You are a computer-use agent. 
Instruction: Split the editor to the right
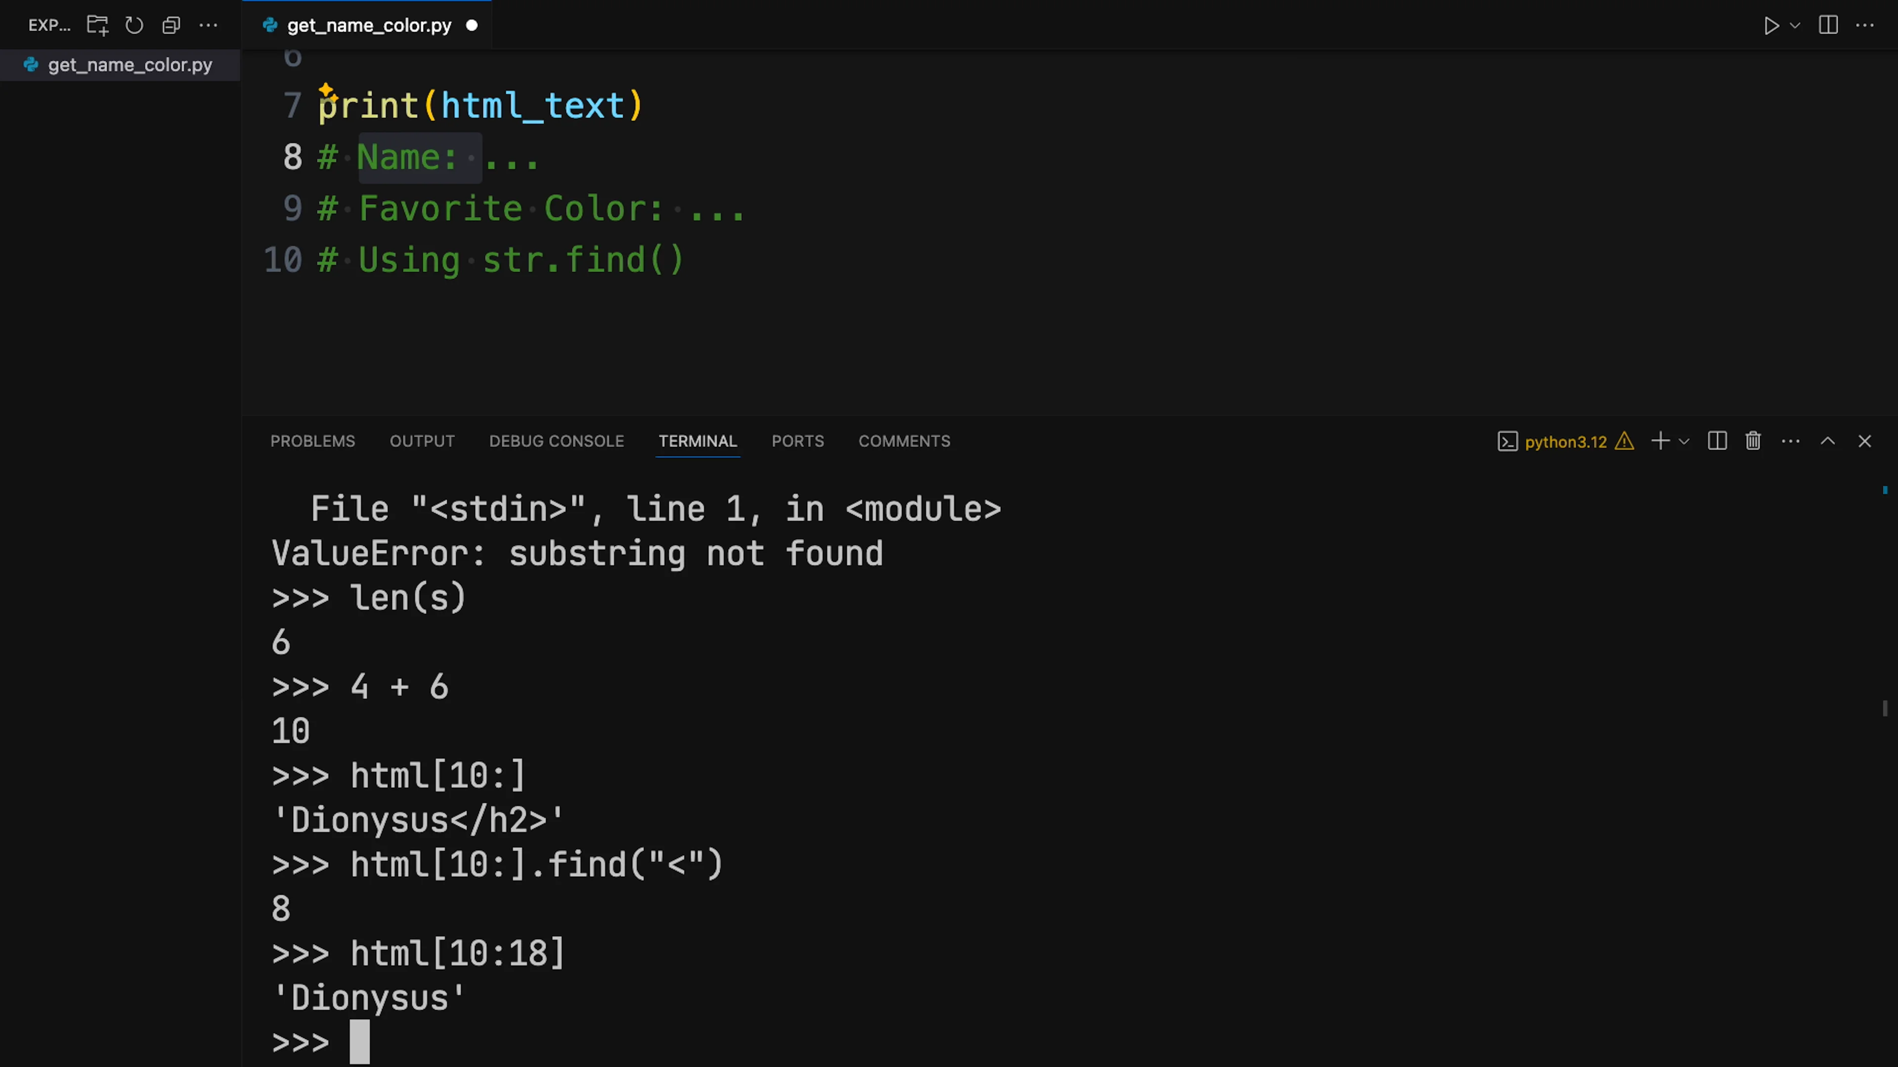tap(1828, 25)
